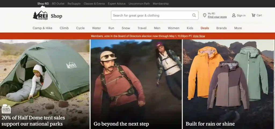Click the Shop heading beside the logo
Screen dimensions: 275x129
point(56,16)
